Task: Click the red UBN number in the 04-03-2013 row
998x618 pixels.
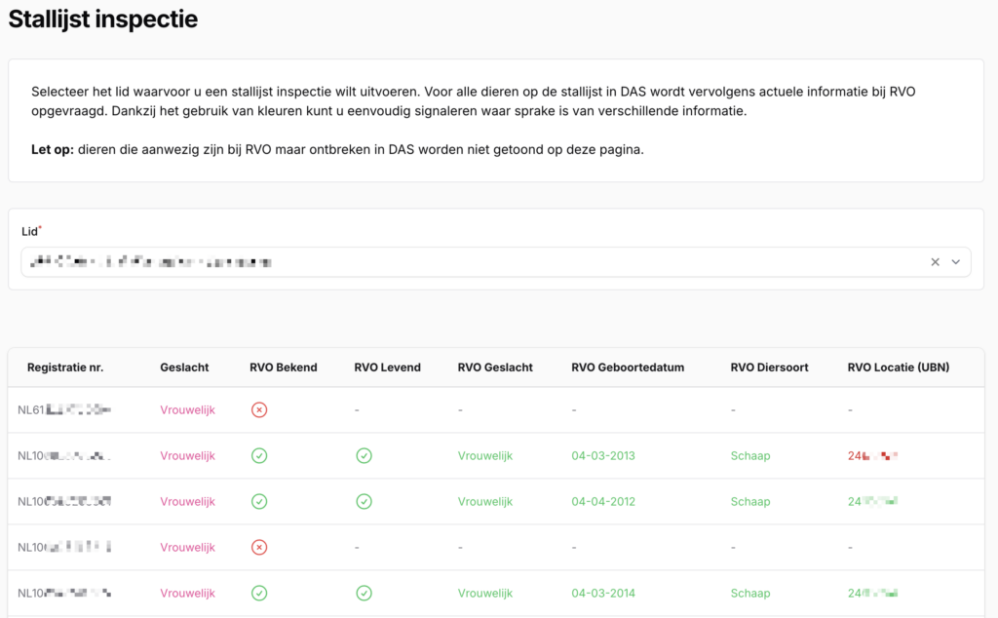Action: pyautogui.click(x=872, y=456)
